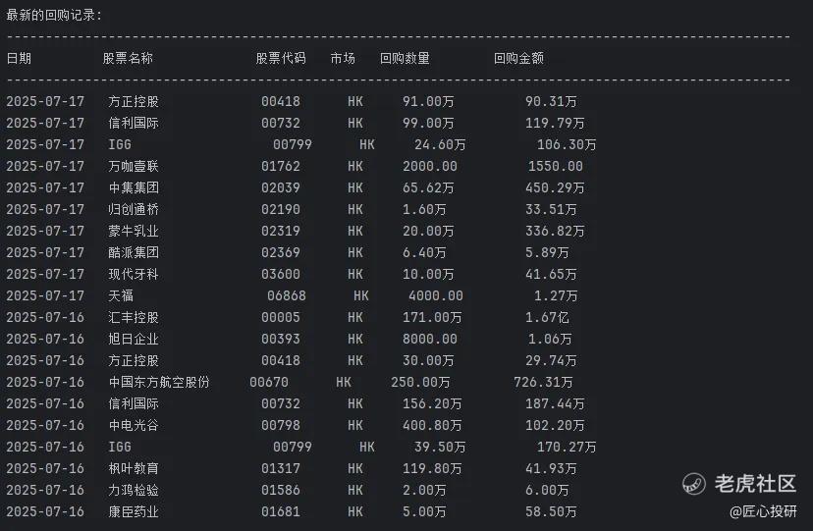Select the 汇丰控股 stock name
The height and width of the screenshot is (531, 813).
134,317
